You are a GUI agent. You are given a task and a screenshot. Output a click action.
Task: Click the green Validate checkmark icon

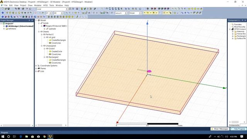coord(85,9)
